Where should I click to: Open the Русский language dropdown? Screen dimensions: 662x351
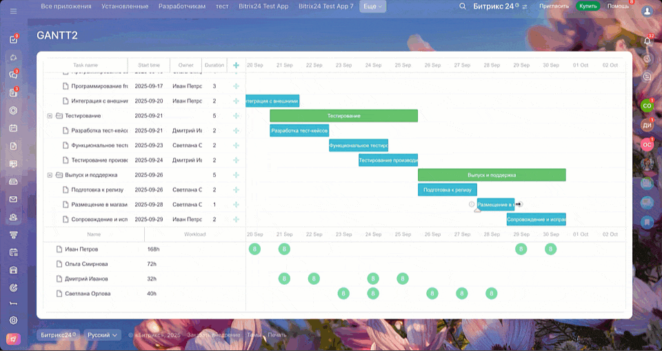click(x=103, y=335)
